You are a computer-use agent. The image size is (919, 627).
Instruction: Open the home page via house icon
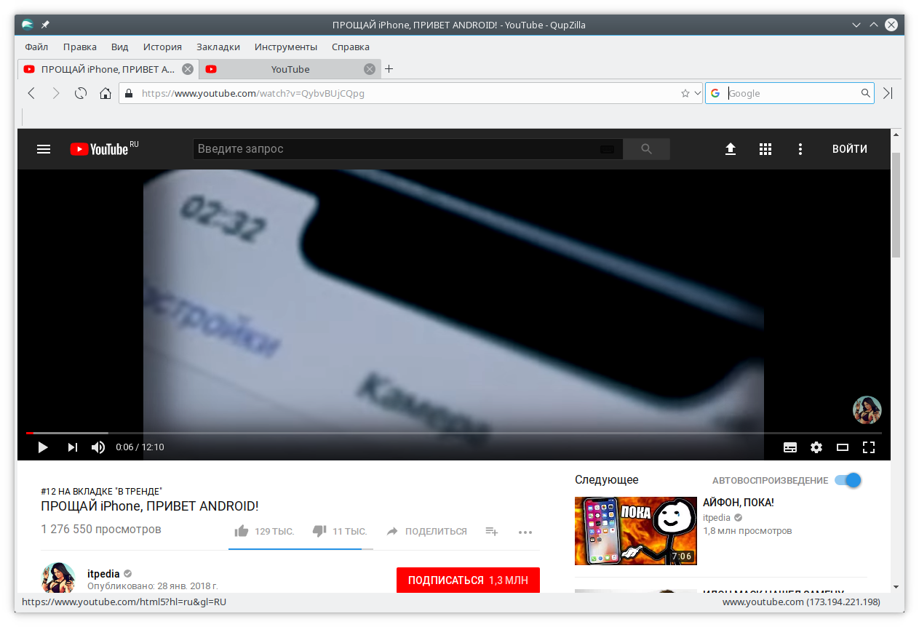pyautogui.click(x=106, y=93)
